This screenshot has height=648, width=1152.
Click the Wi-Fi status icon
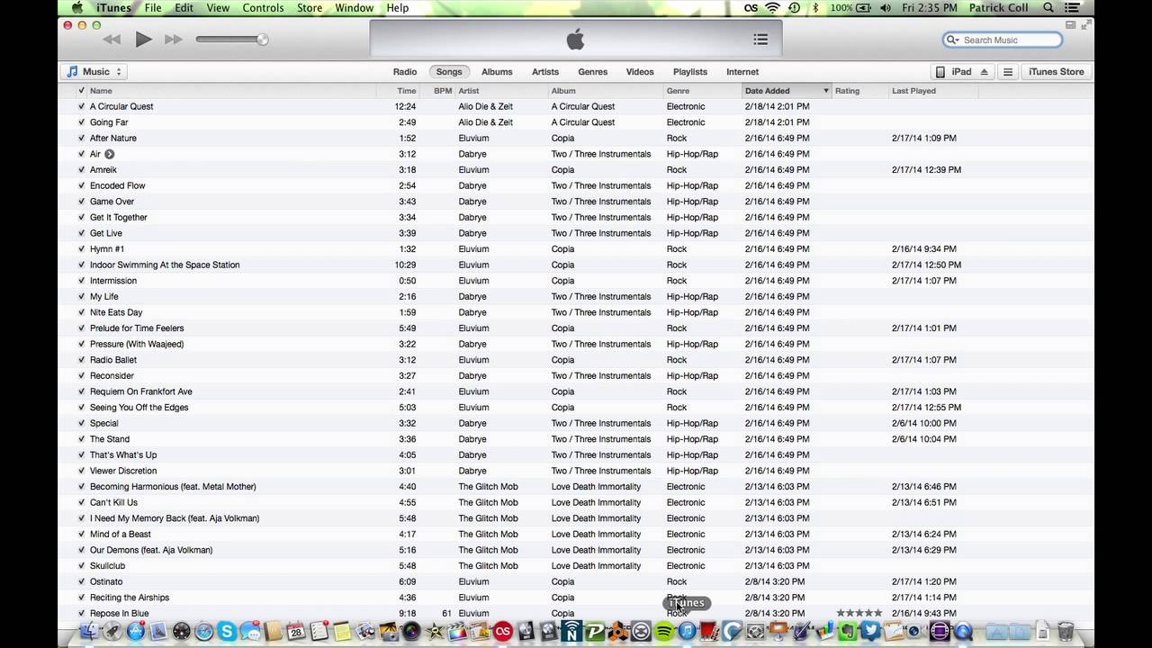coord(773,7)
